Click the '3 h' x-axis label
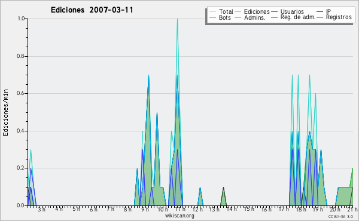 point(42,209)
